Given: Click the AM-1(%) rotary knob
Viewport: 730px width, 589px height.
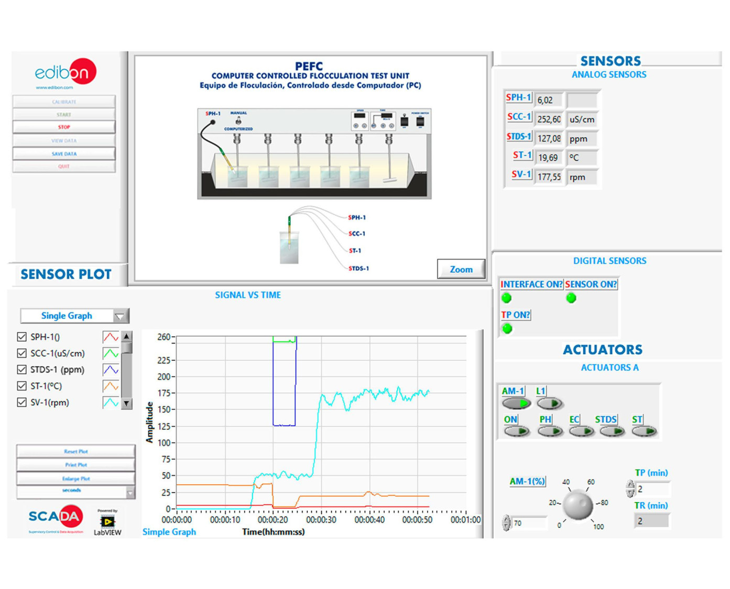Looking at the screenshot, I should click(578, 505).
